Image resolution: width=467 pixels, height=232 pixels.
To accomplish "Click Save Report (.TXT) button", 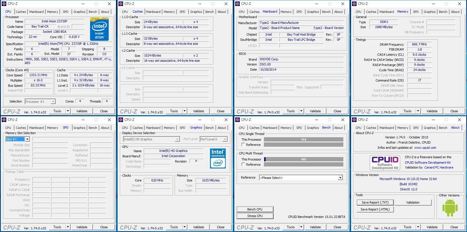I will [x=375, y=202].
